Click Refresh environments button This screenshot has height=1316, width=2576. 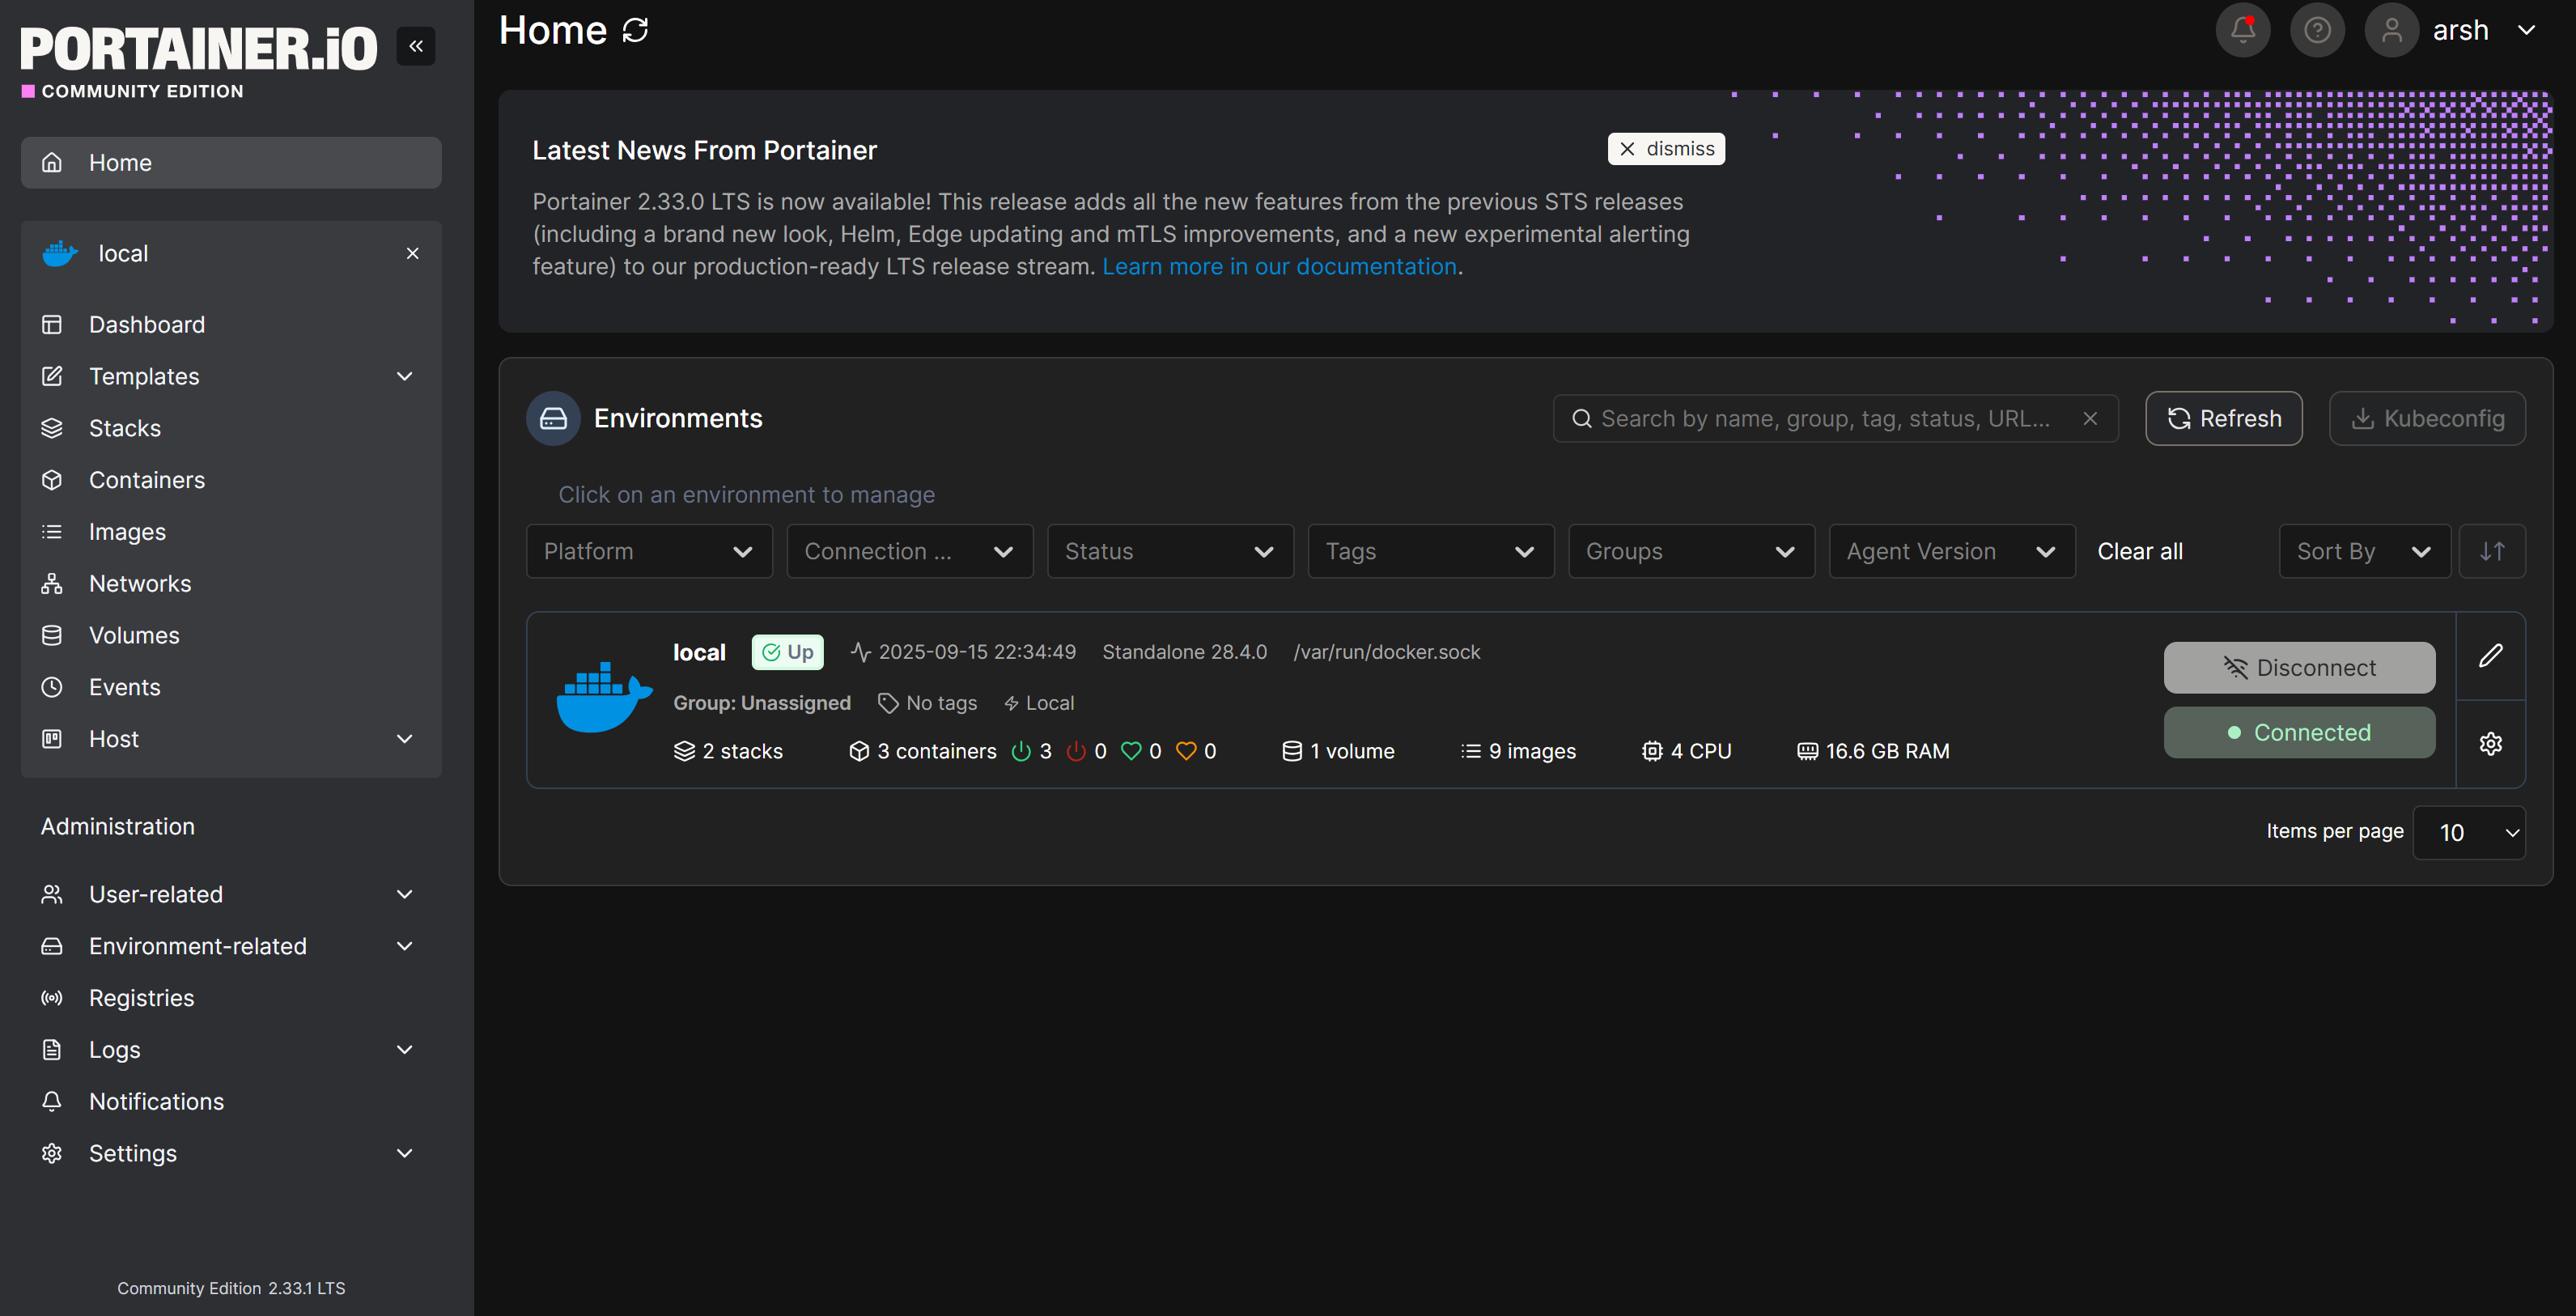[x=2223, y=419]
